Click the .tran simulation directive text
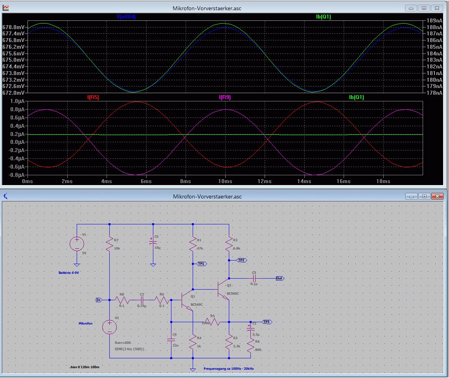The width and height of the screenshot is (449, 378). [84, 367]
